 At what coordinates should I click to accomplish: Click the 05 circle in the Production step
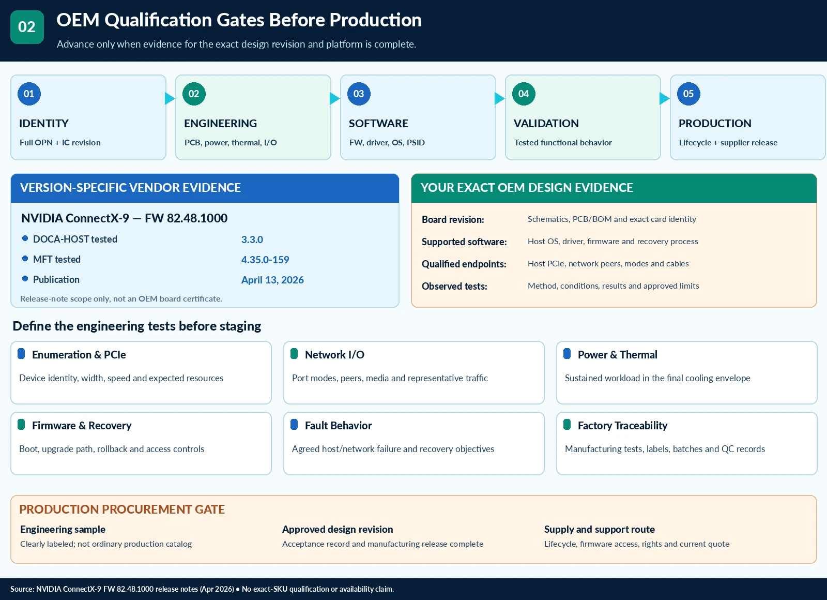[x=688, y=94]
